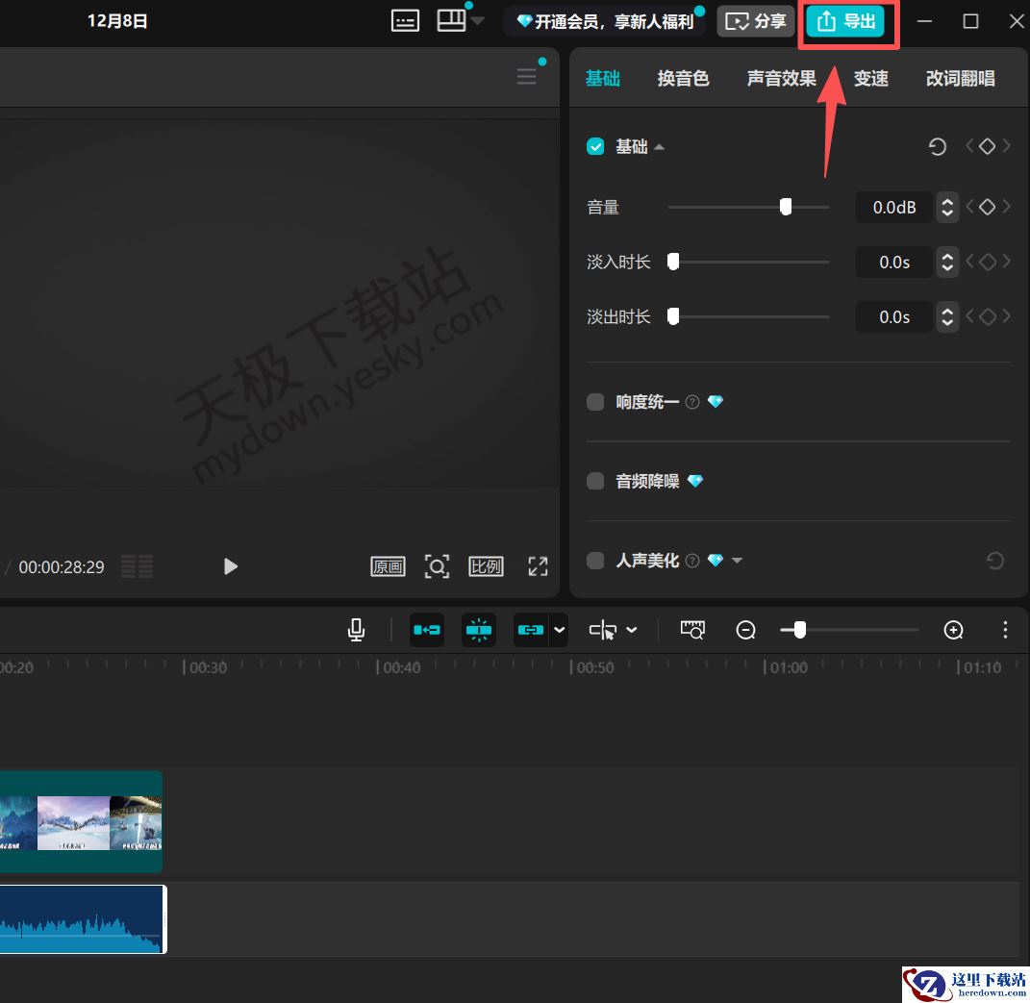Zoom out the timeline with magnifier minus icon
This screenshot has width=1030, height=1003.
point(745,630)
